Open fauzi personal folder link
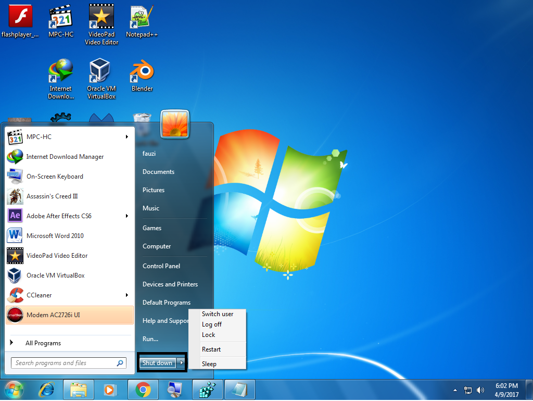 pos(149,154)
